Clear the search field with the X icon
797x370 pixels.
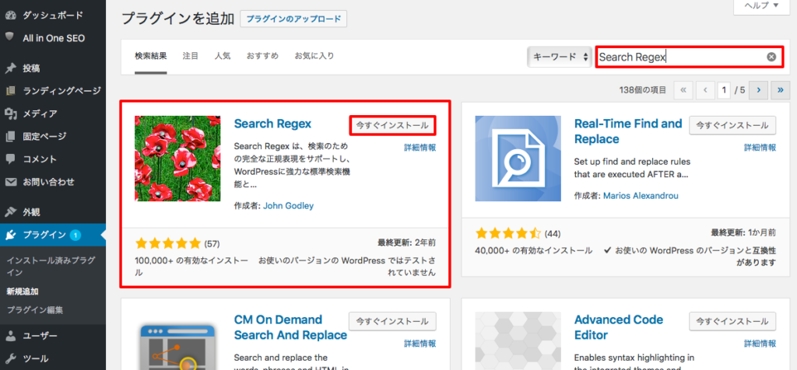pos(771,57)
